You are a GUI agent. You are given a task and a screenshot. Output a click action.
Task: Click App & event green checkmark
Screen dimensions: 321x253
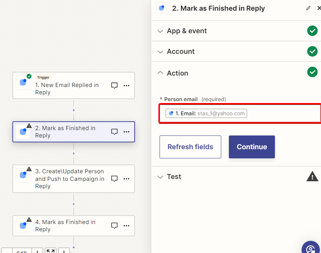click(x=312, y=31)
